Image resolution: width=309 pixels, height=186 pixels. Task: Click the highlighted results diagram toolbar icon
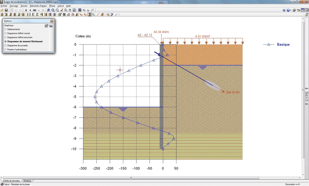(90, 14)
